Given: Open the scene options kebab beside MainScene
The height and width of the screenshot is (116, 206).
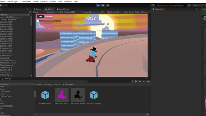Looking at the screenshot, I should (x=28, y=15).
